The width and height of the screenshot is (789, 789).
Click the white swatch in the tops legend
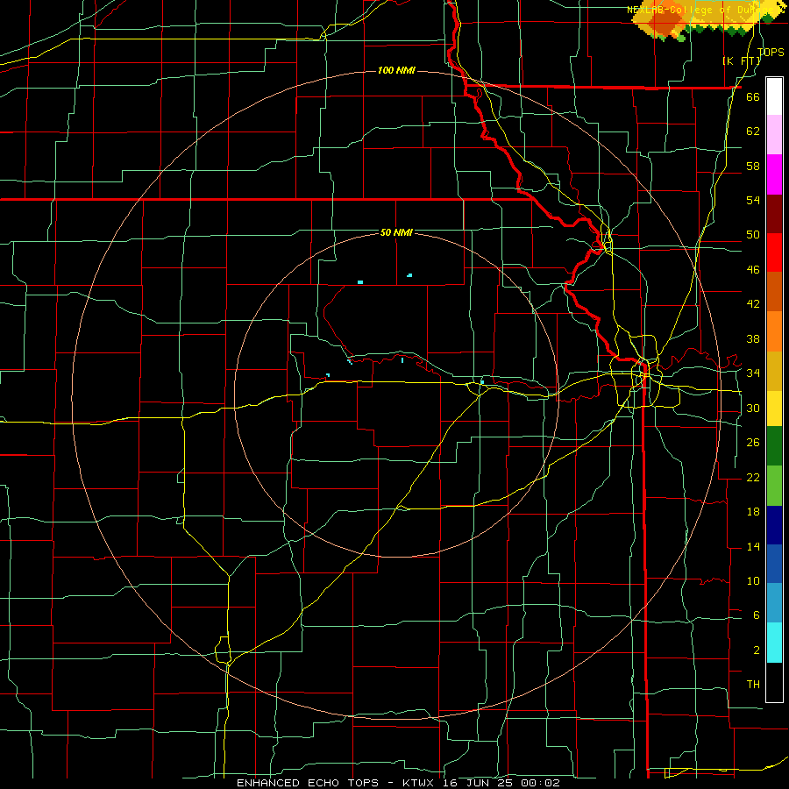click(x=774, y=96)
